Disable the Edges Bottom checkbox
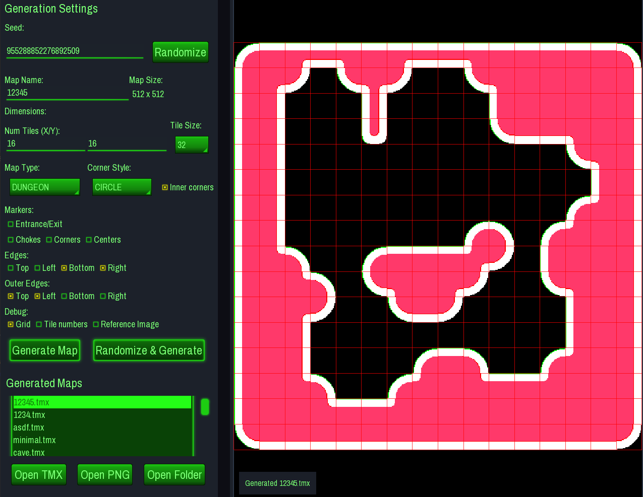Screen dimensions: 643x497 (64, 268)
